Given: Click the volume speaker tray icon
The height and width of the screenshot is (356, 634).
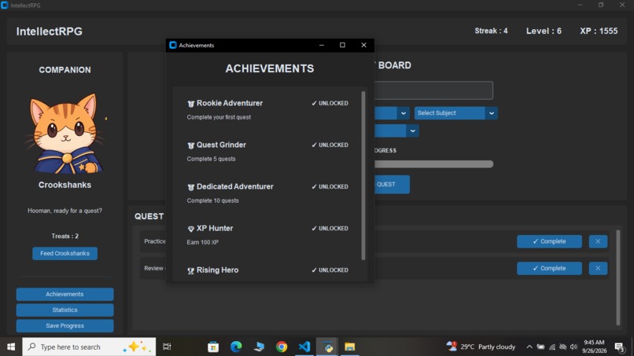Looking at the screenshot, I should point(573,347).
